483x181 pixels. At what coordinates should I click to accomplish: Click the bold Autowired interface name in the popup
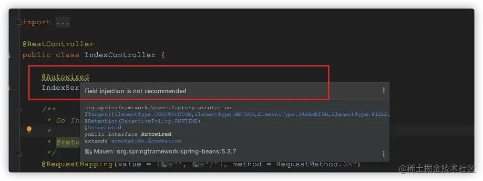tap(156, 134)
